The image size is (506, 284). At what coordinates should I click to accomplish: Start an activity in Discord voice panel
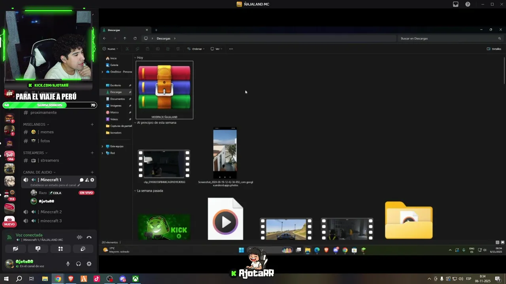coord(60,249)
